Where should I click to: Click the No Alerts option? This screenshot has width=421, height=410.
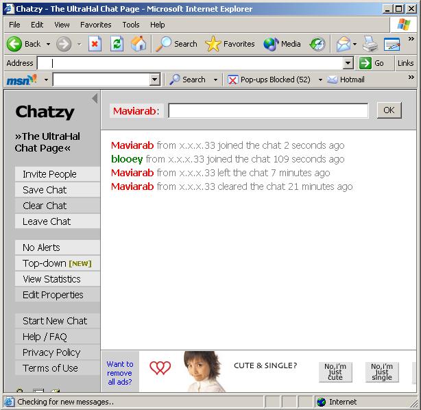pyautogui.click(x=58, y=248)
